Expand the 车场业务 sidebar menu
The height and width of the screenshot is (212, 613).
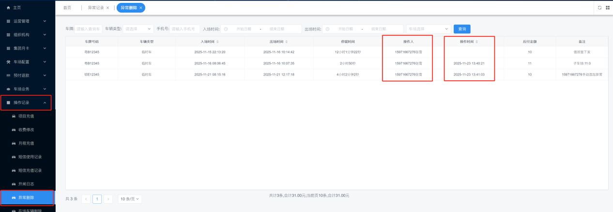(x=27, y=89)
